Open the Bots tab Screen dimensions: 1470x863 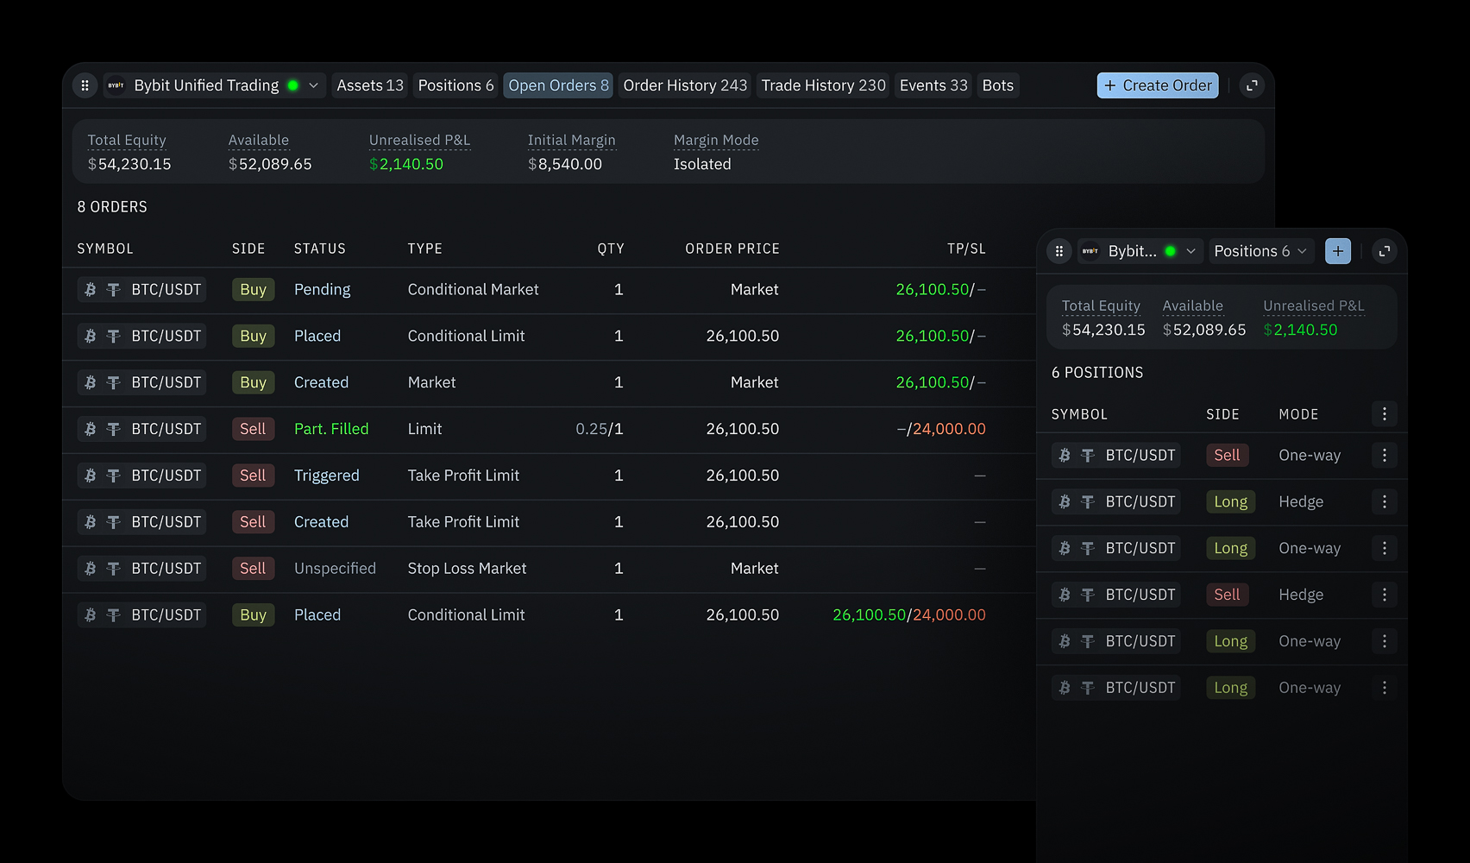click(998, 85)
